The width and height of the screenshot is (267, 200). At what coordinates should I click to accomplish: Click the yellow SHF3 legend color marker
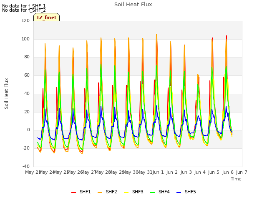126,192
